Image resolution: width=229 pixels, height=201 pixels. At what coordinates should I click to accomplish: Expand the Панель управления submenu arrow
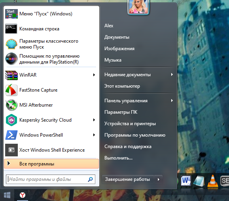coord(172,100)
